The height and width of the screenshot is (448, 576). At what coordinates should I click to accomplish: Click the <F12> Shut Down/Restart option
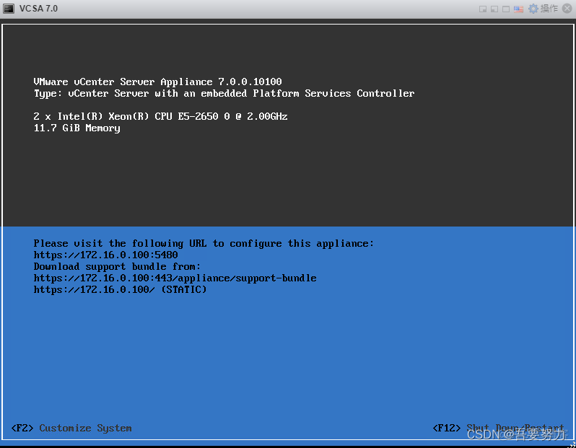[x=498, y=429]
